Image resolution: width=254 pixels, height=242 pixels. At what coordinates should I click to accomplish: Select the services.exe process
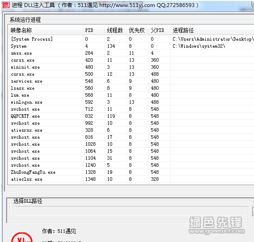coord(131,81)
